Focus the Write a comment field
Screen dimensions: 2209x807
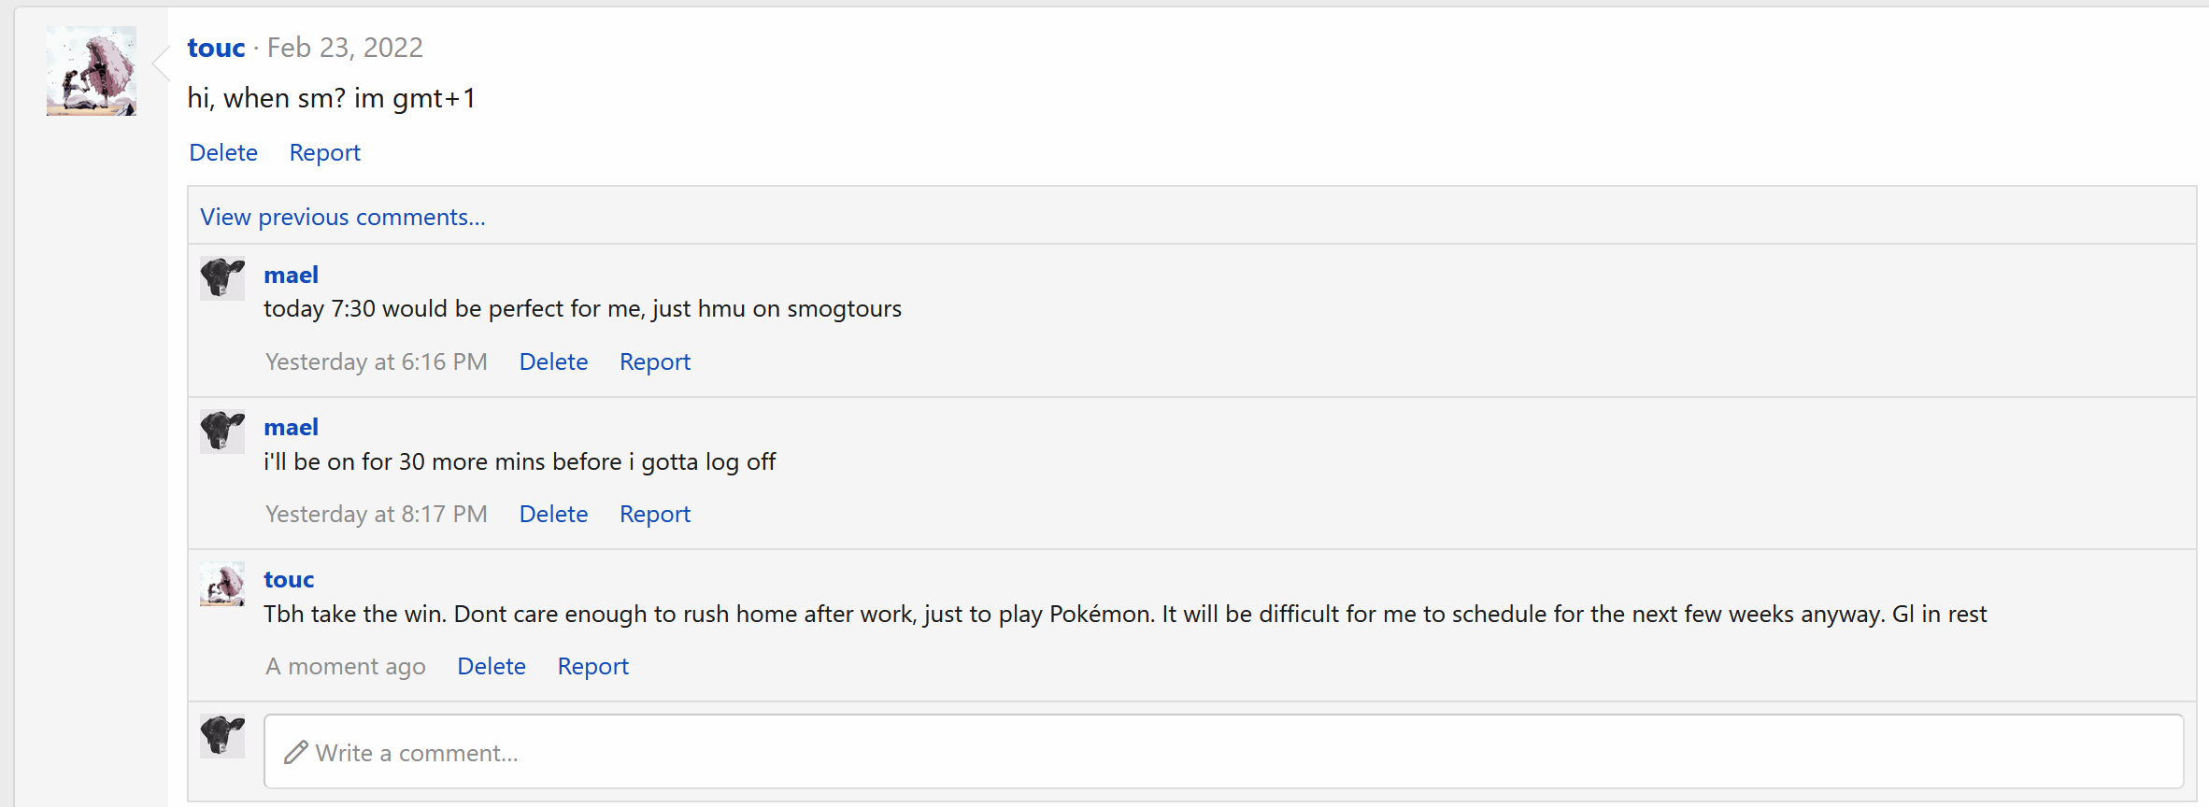point(1224,752)
